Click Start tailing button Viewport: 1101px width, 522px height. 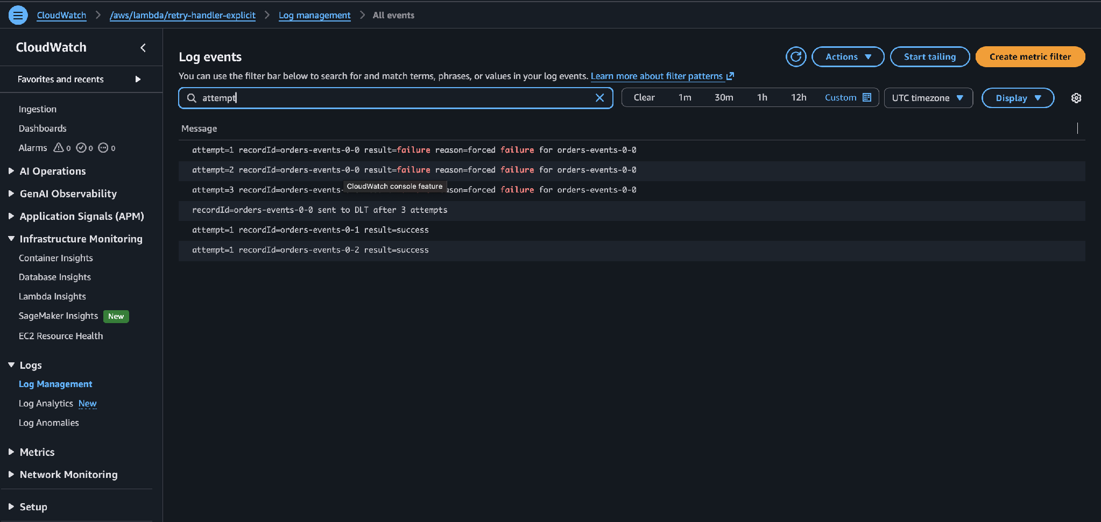[x=930, y=56]
